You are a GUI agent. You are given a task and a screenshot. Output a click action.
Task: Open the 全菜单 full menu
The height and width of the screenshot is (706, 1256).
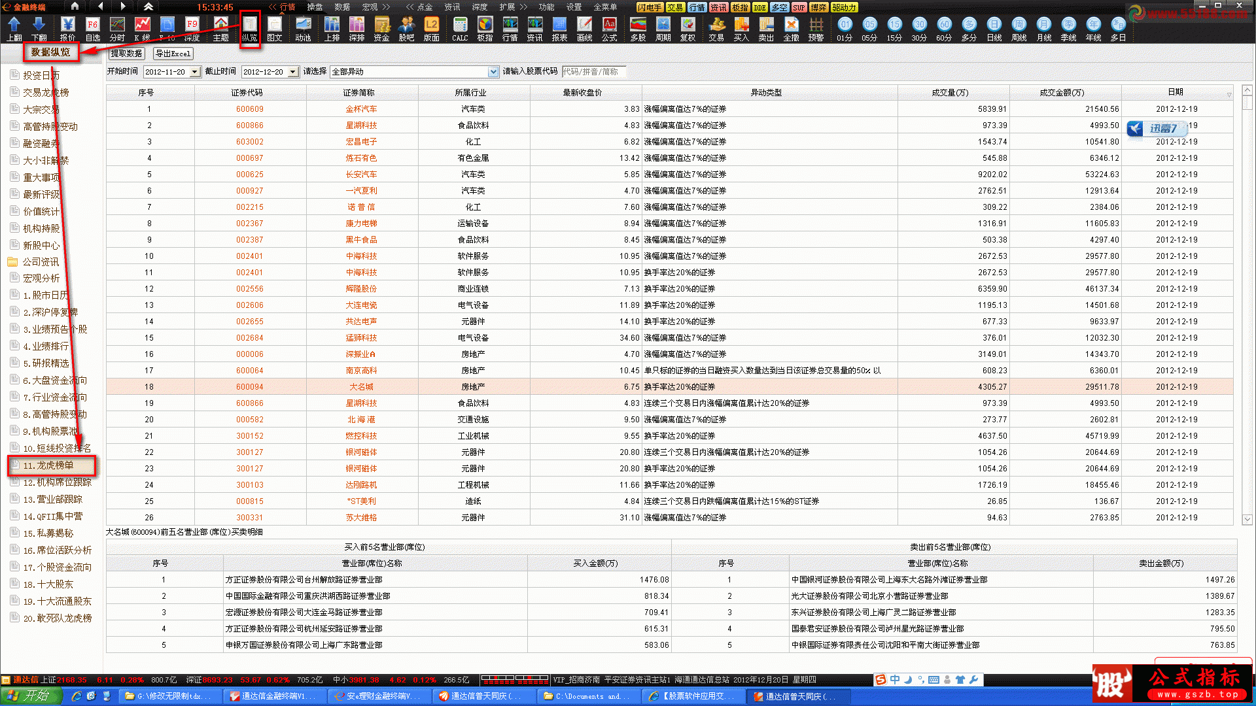[x=605, y=7]
